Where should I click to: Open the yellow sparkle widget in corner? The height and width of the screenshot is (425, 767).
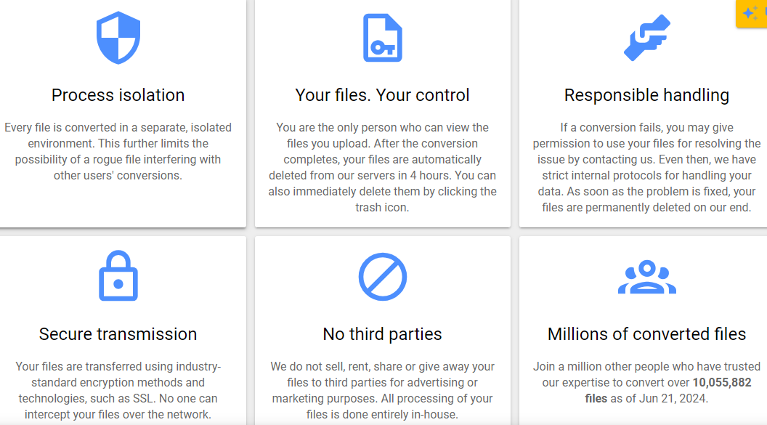click(x=752, y=13)
